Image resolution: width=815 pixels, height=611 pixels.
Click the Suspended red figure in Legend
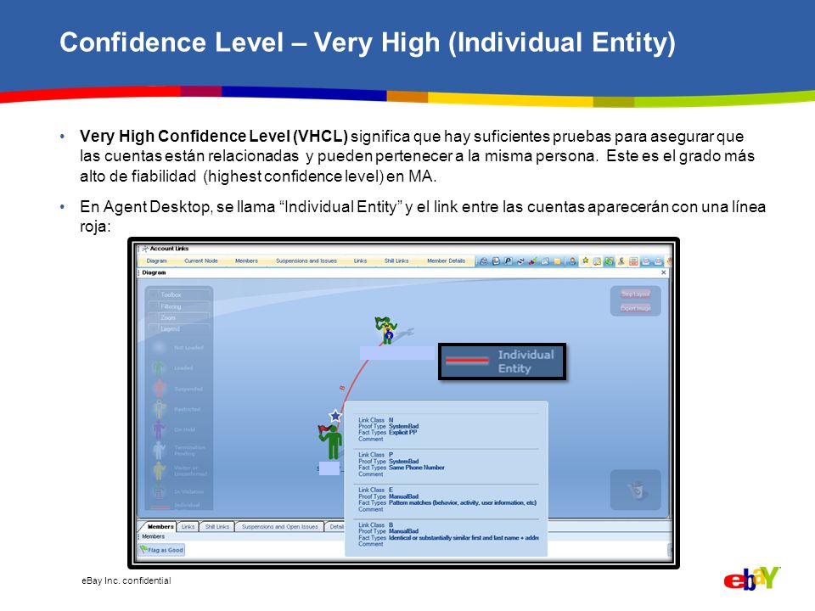tap(160, 389)
